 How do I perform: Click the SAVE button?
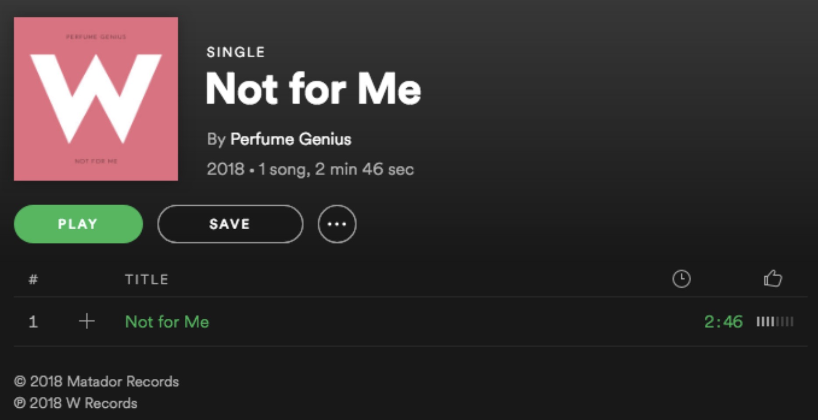230,224
